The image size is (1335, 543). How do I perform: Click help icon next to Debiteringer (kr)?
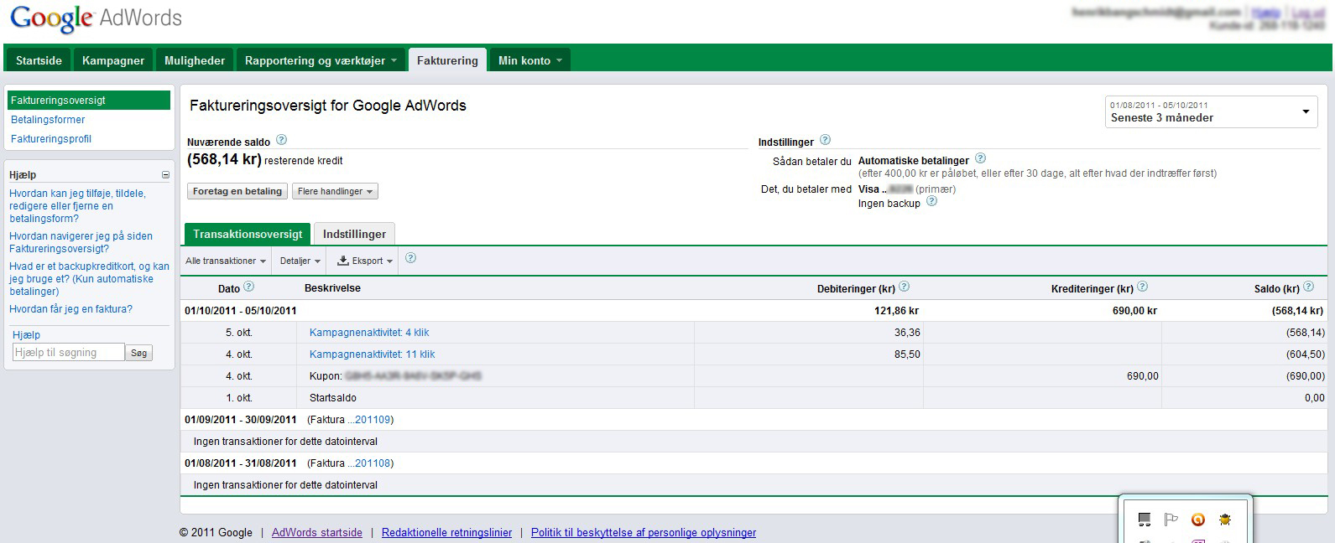click(x=904, y=287)
